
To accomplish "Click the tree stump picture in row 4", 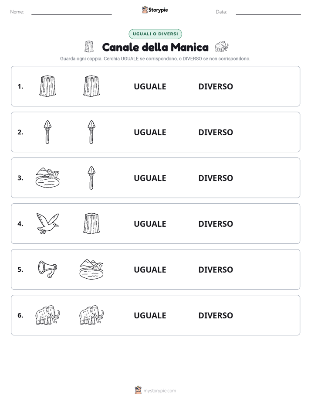I will [x=91, y=223].
